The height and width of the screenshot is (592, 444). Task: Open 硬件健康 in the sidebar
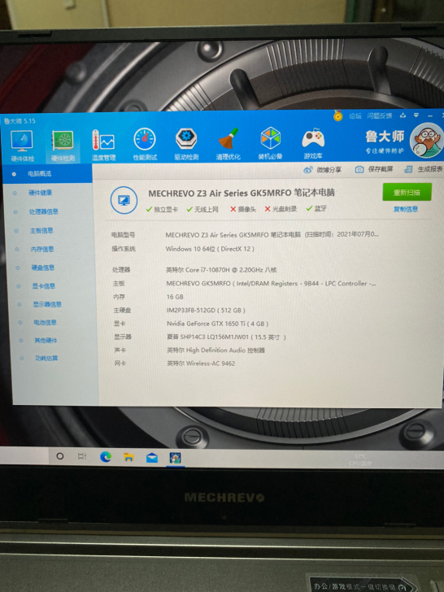[41, 193]
